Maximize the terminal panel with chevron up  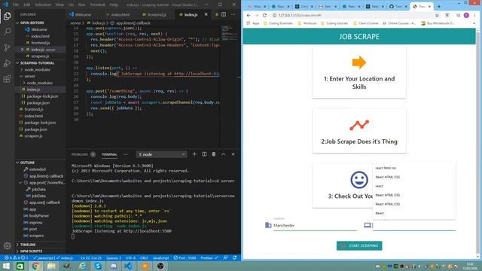click(224, 154)
